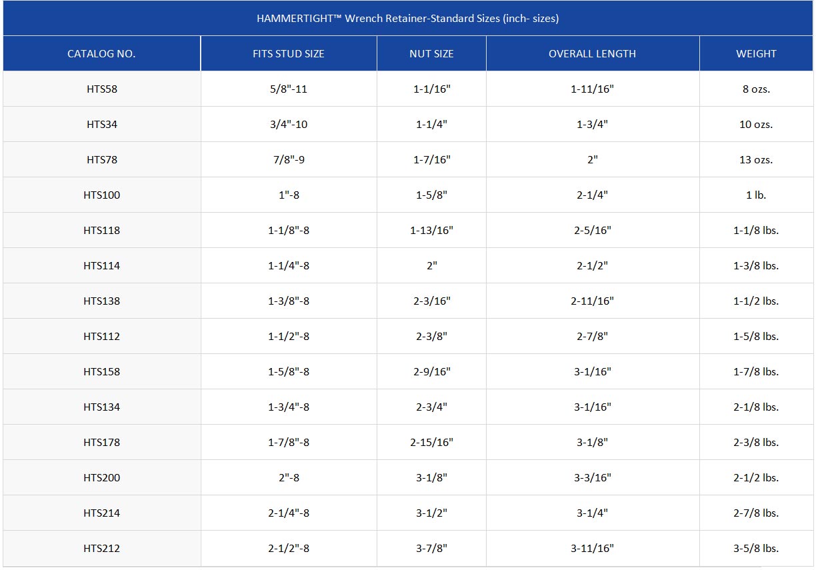
Task: Select stud size 2-1/2"-8
Action: point(289,549)
